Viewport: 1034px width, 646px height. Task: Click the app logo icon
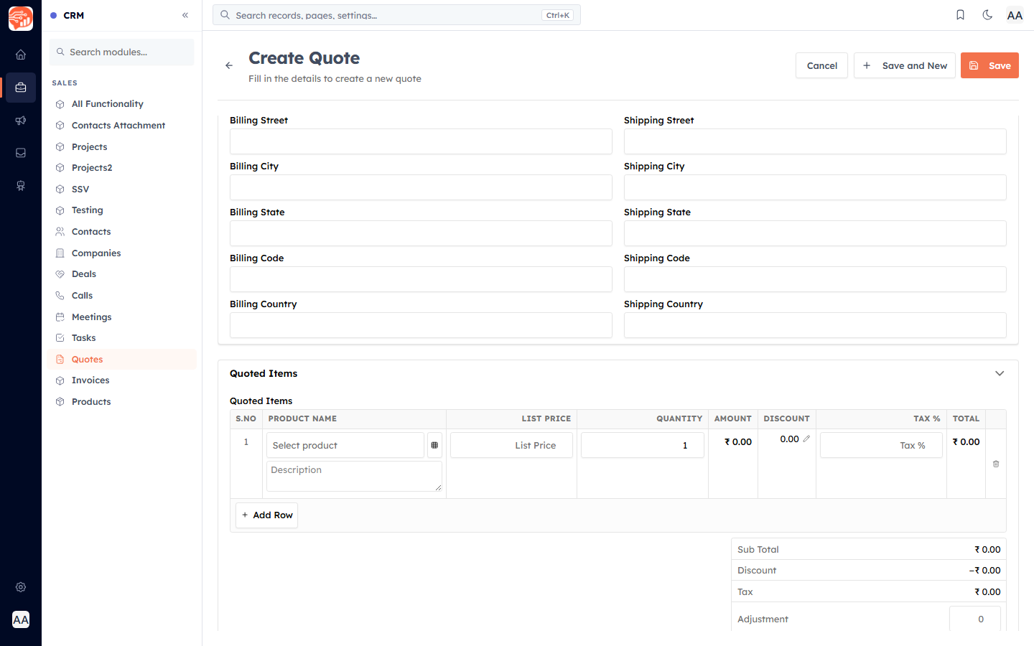(21, 19)
